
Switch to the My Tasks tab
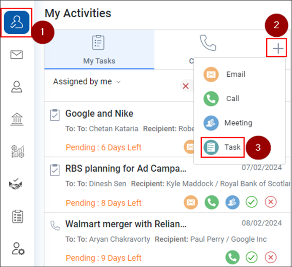tap(99, 49)
